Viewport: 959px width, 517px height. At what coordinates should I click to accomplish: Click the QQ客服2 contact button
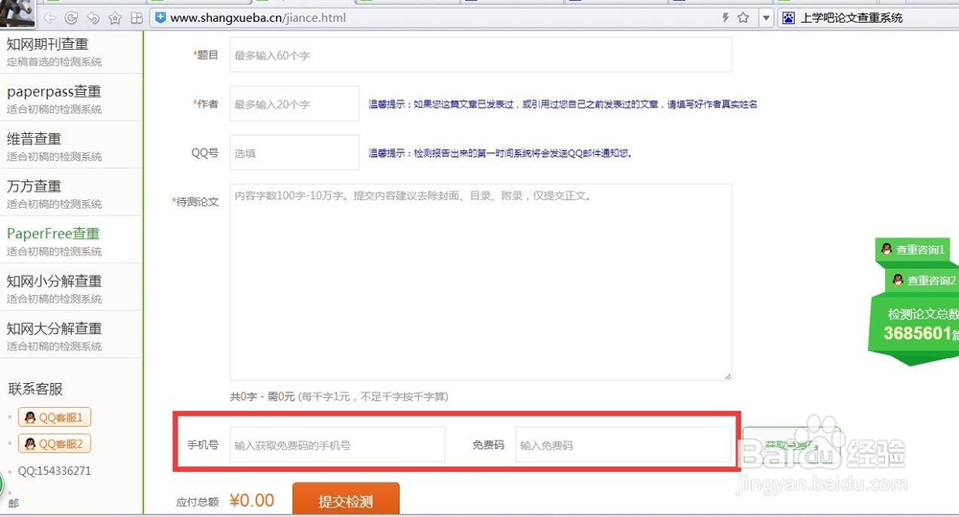(x=55, y=443)
